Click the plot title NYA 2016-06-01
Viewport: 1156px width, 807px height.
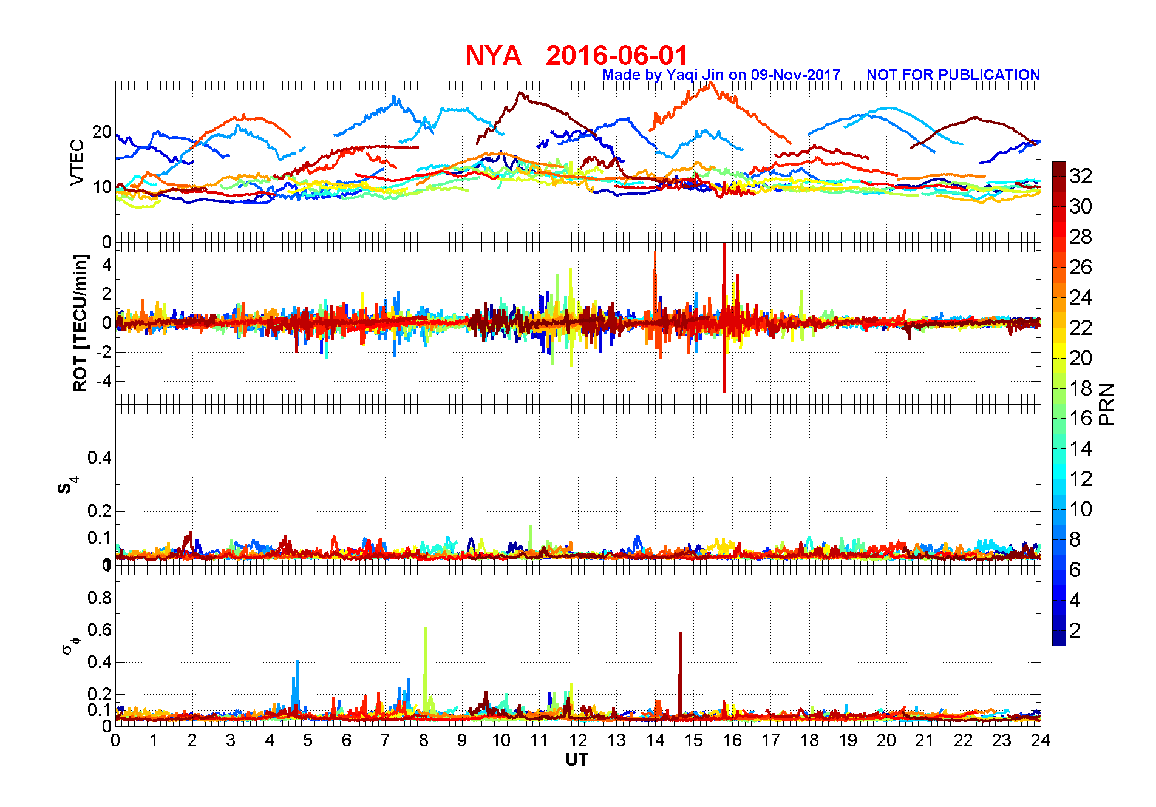(576, 55)
